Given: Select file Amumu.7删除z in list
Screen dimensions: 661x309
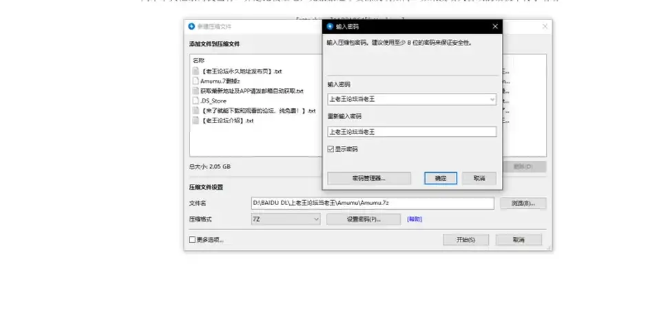Looking at the screenshot, I should [x=220, y=81].
